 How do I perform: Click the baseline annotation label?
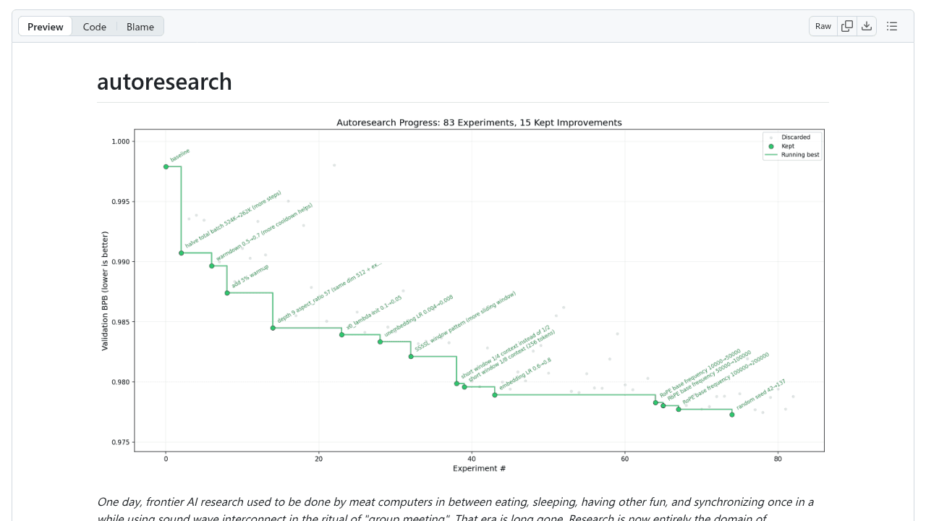tap(181, 153)
